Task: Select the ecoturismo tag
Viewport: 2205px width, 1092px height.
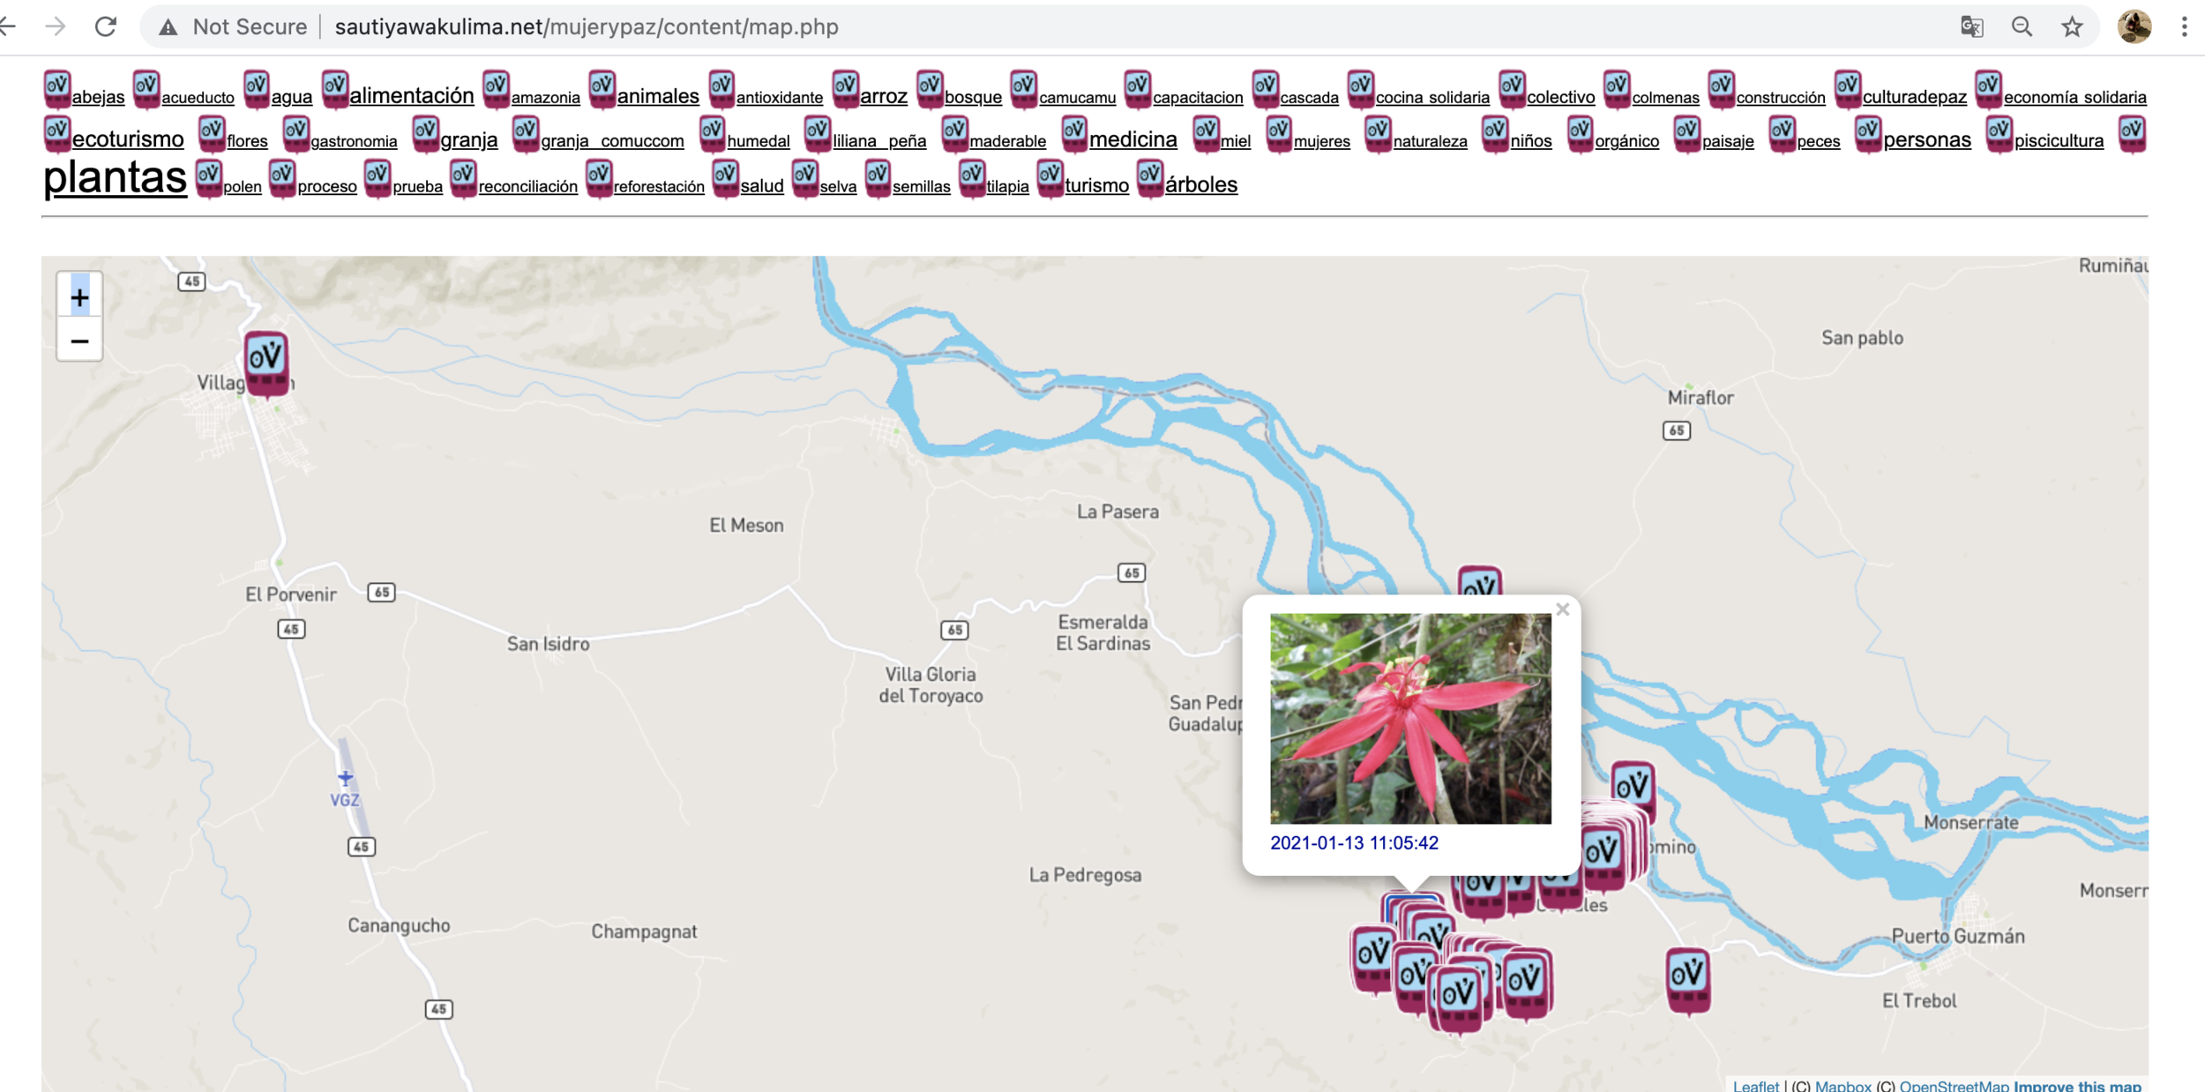Action: [x=128, y=139]
